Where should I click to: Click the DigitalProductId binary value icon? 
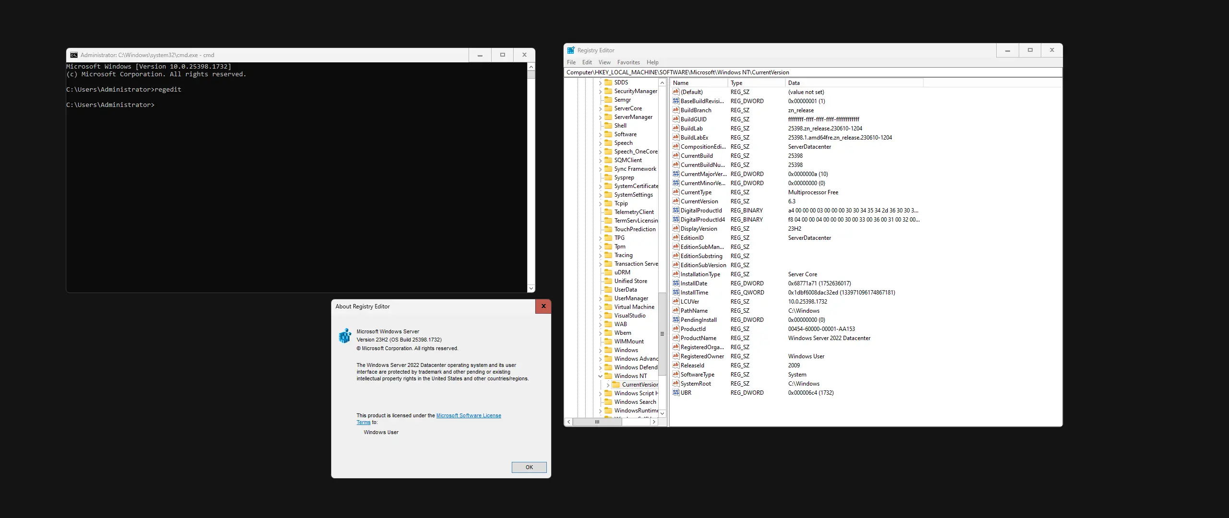[676, 211]
